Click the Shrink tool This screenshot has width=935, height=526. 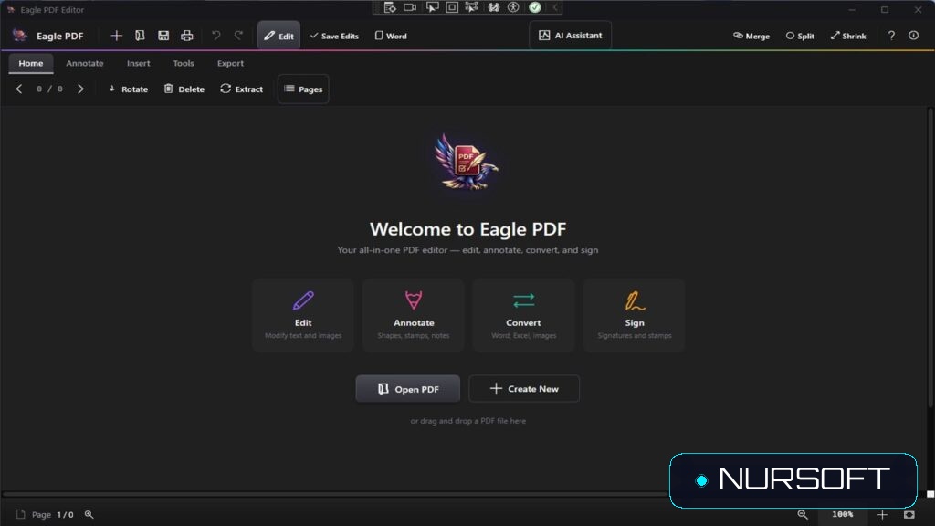click(x=848, y=36)
